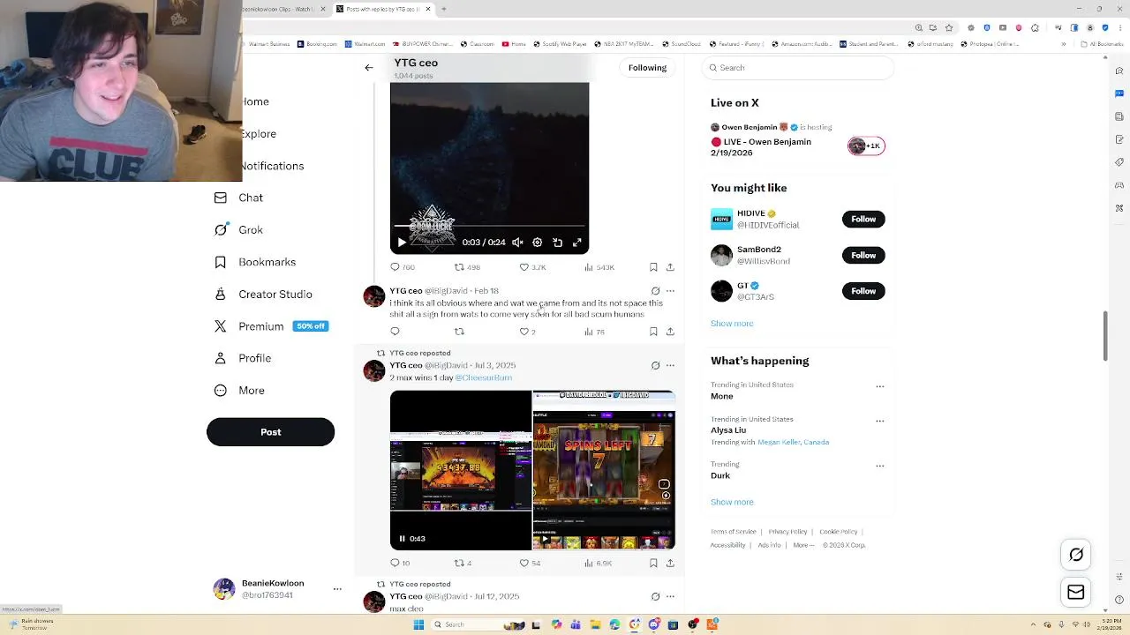
Task: Open Premium in the sidebar
Action: [x=270, y=326]
